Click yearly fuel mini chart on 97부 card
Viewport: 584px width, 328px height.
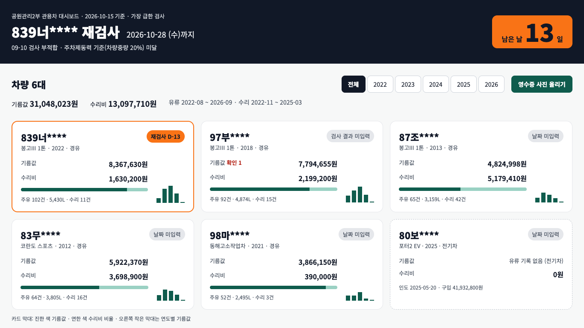pos(360,194)
